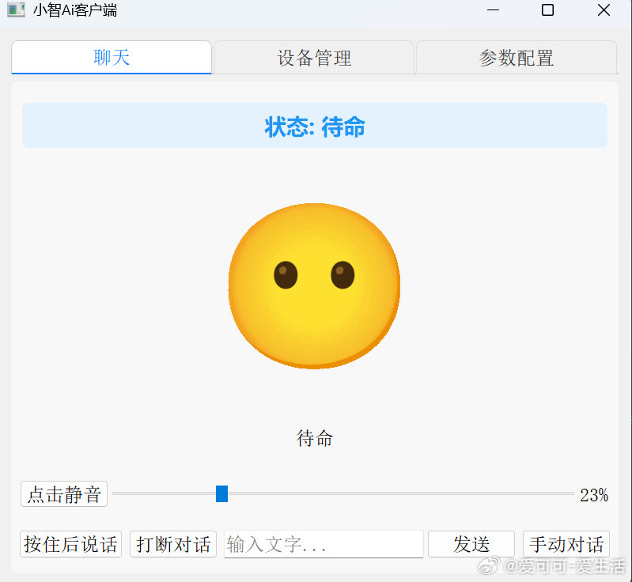Viewport: 632px width, 582px height.
Task: Click the 打断对话 button
Action: tap(173, 544)
